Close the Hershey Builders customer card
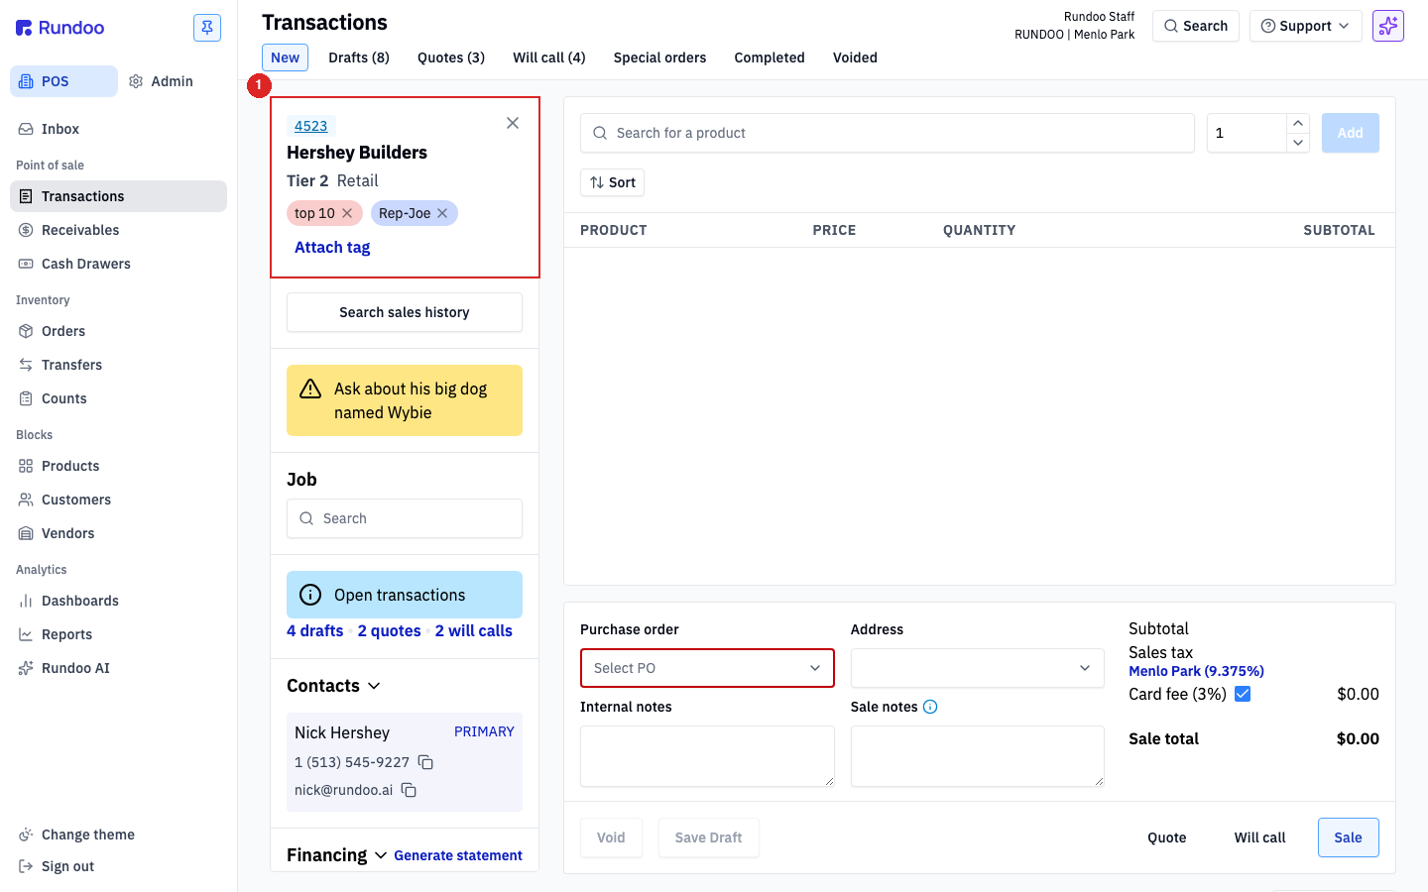This screenshot has height=892, width=1428. 513,123
